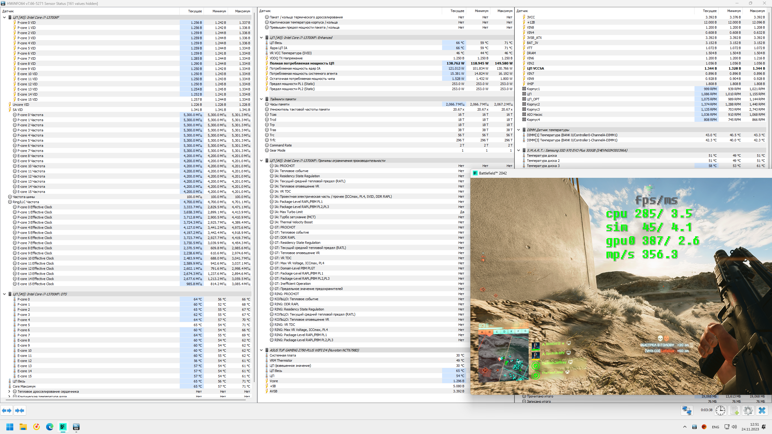Expand the Тепловое дросселирование сердечника row
The width and height of the screenshot is (772, 434).
9,392
